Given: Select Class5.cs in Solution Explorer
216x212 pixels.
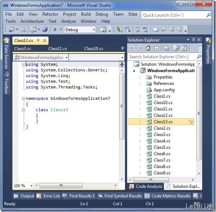Looking at the screenshot, I should tap(162, 147).
